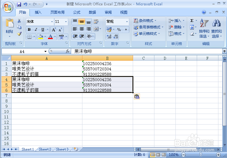Toggle wrap text
Image resolution: width=227 pixels, height=158 pixels.
(96, 22)
